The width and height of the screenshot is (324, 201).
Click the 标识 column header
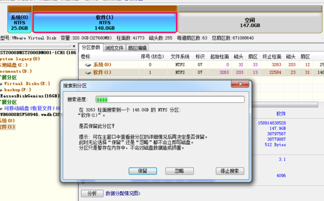200,57
